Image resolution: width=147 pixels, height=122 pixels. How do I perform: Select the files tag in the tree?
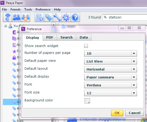coord(18,120)
